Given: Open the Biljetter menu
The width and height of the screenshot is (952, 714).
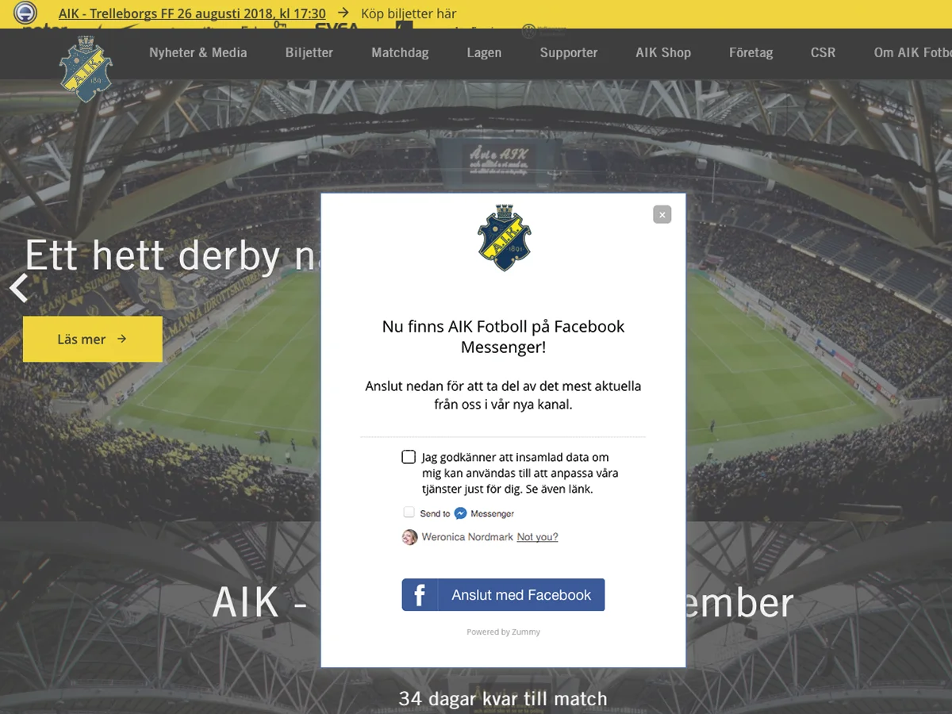Looking at the screenshot, I should [309, 52].
